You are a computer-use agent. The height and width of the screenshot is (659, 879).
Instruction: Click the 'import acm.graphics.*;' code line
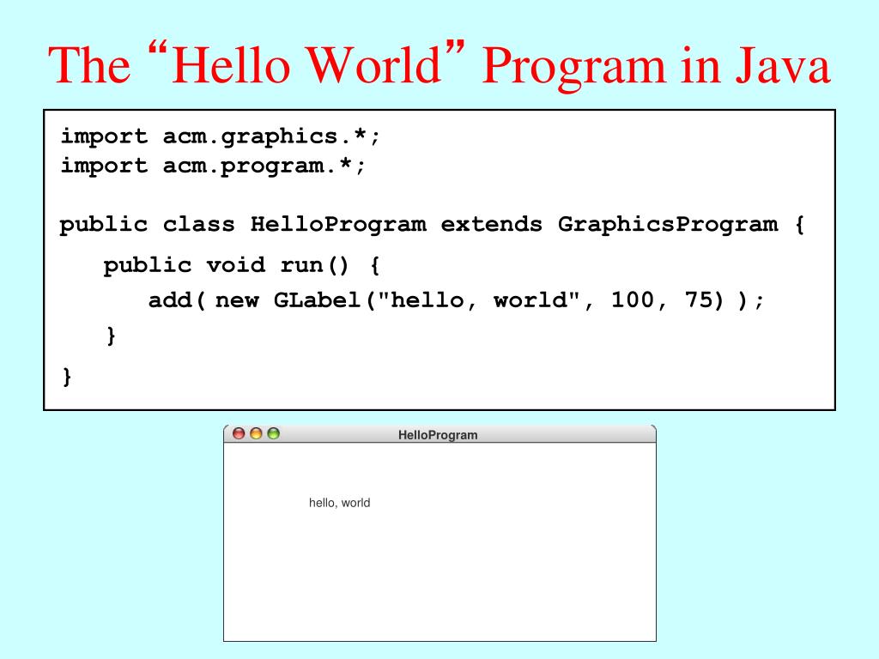point(221,136)
